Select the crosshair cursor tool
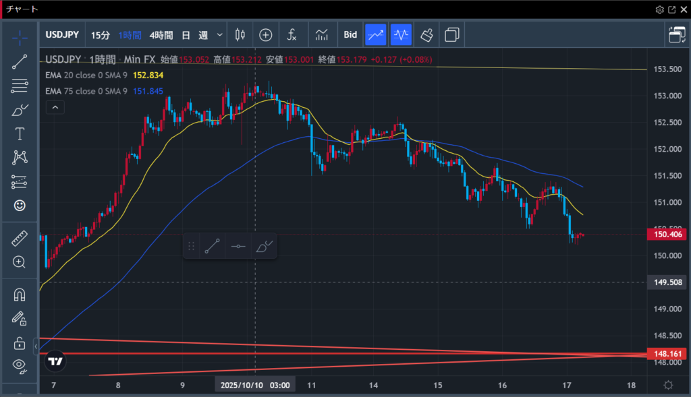 click(x=20, y=36)
